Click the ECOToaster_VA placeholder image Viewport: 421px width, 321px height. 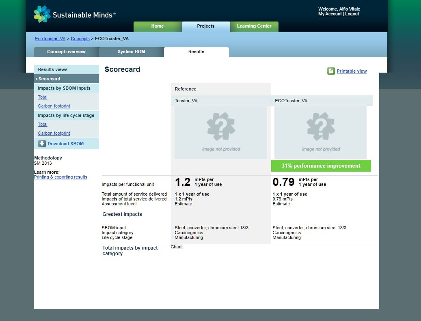320,133
